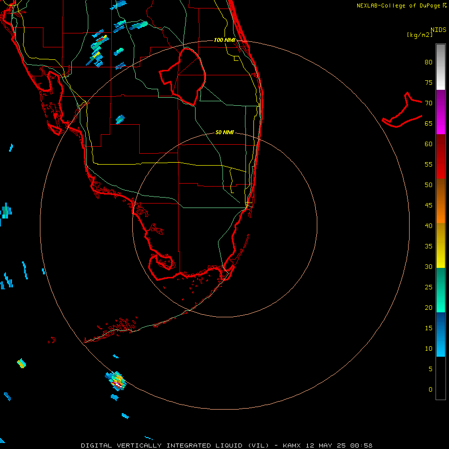Click the legend value 75
Screen dimensions: 449x449
coord(429,82)
